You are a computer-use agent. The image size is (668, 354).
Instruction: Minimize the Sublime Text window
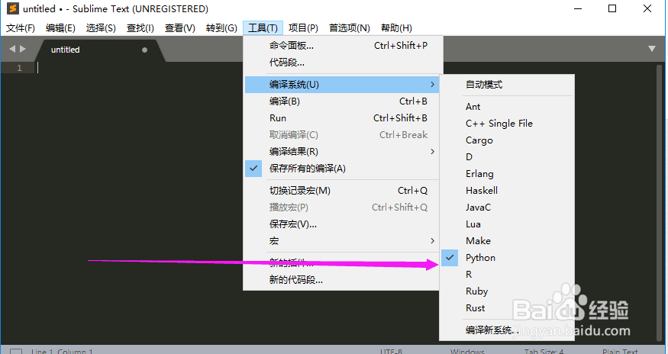[578, 8]
